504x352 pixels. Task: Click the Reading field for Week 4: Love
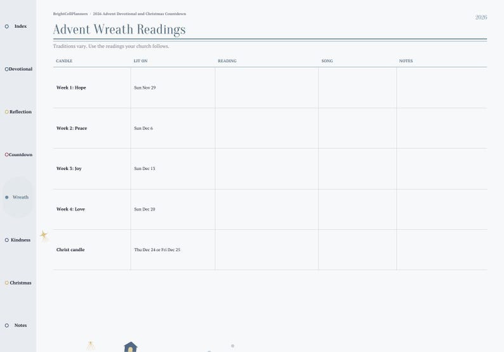267,209
